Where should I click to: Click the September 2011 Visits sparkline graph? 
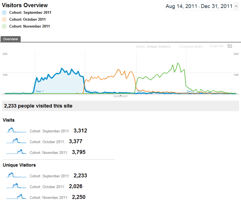coord(16,130)
